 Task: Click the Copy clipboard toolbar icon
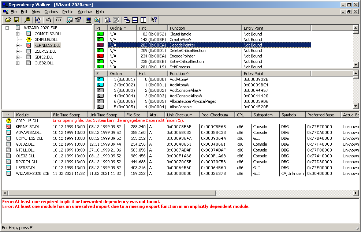click(x=27, y=20)
